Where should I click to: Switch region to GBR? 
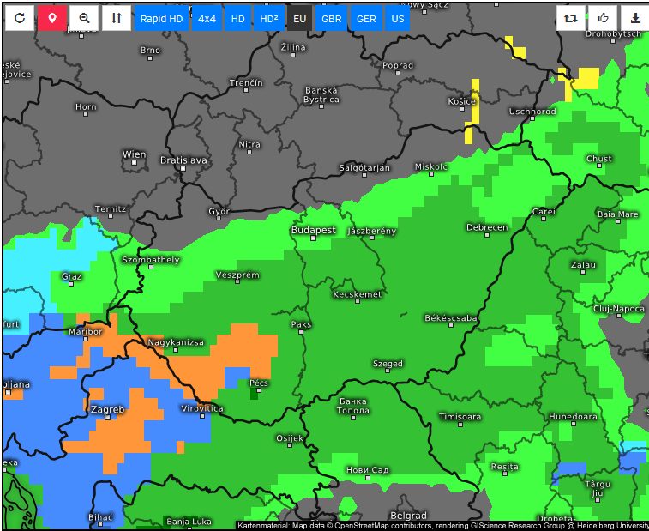332,19
